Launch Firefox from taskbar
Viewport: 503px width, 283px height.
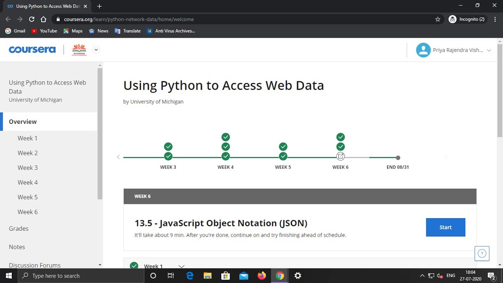[x=262, y=276]
